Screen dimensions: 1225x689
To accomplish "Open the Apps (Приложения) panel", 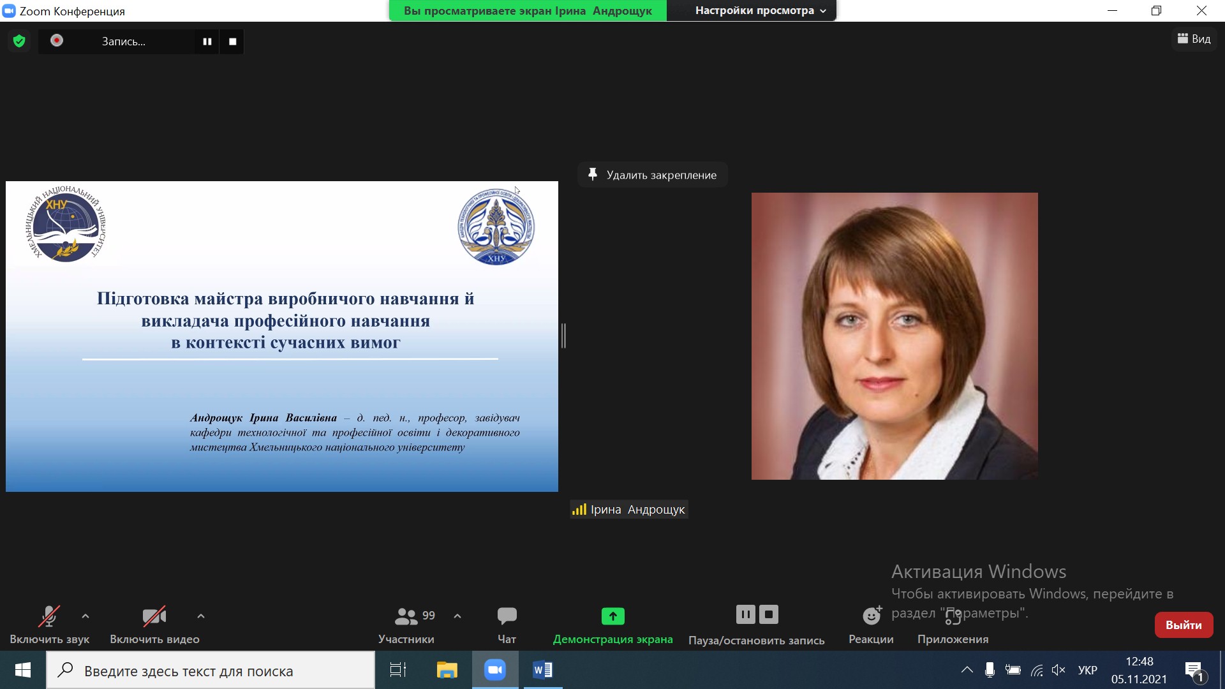I will pyautogui.click(x=953, y=625).
